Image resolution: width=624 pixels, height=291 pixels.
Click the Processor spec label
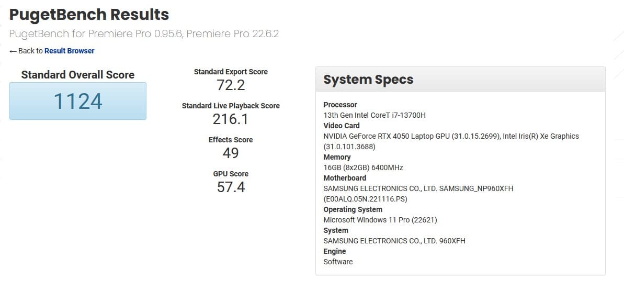(341, 105)
